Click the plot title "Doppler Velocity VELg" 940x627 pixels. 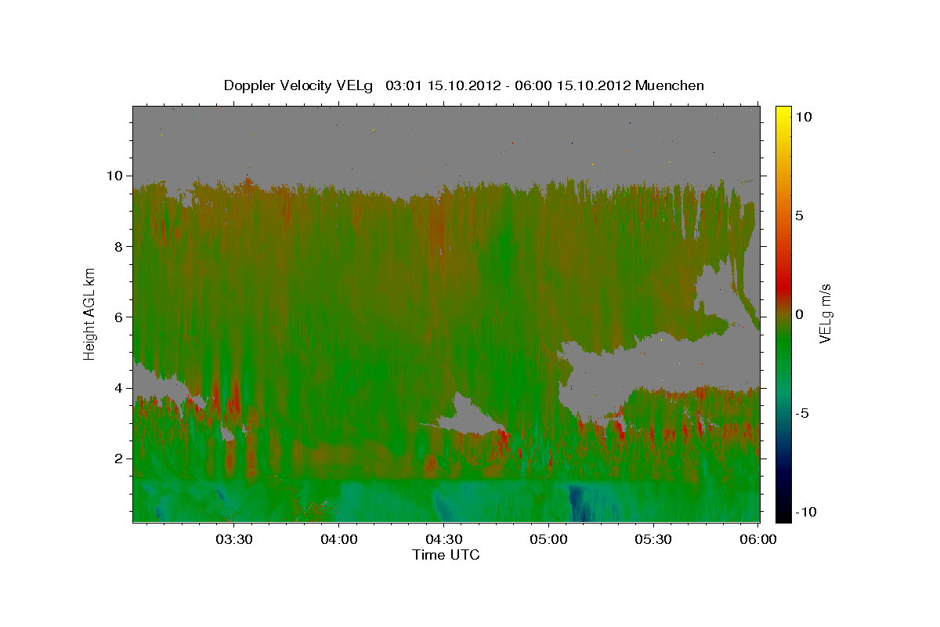tap(299, 85)
